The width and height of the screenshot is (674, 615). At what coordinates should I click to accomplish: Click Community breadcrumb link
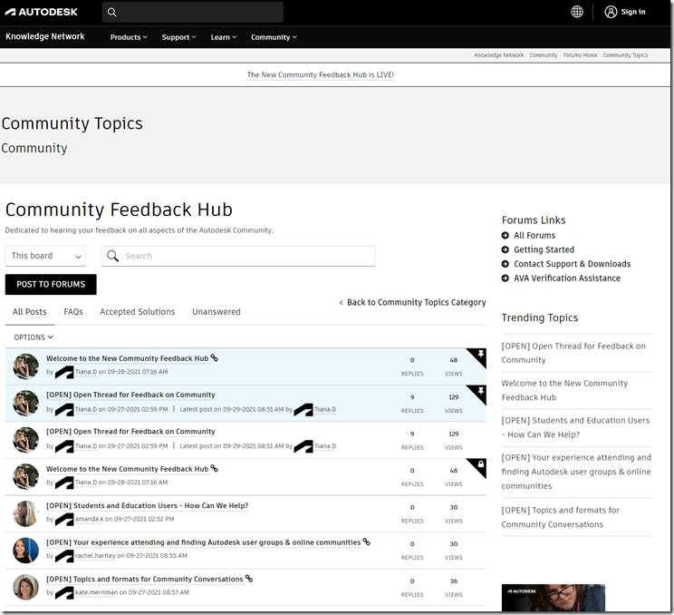pos(544,55)
